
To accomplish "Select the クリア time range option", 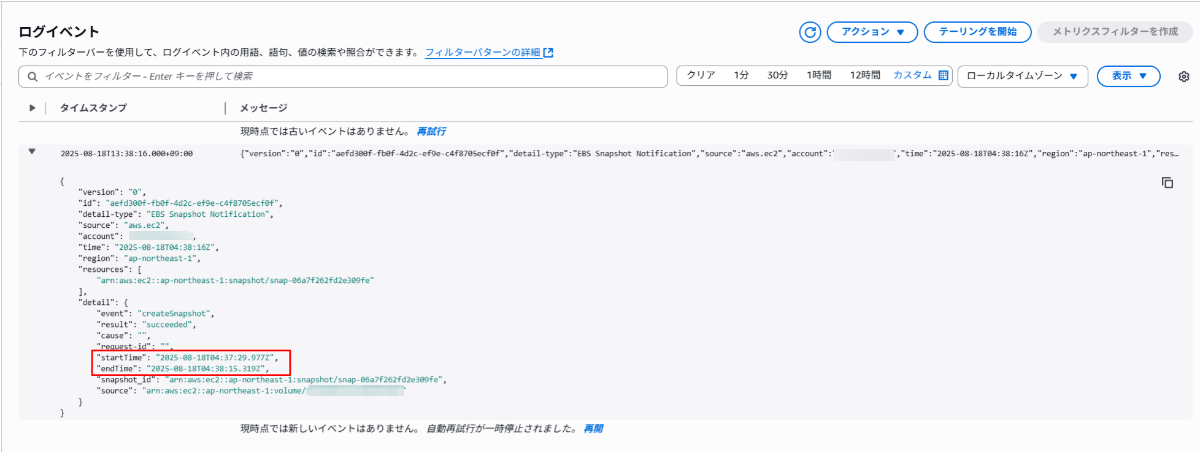I will tap(701, 75).
